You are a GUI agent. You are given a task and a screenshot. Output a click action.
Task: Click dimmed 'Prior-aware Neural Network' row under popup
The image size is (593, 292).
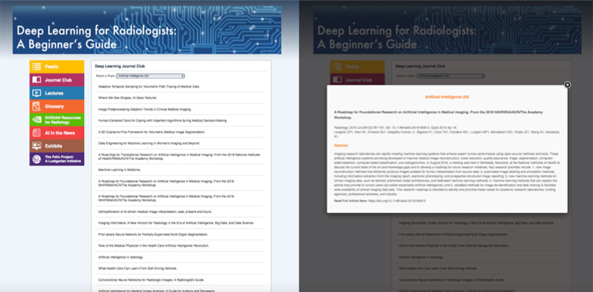tap(453, 235)
